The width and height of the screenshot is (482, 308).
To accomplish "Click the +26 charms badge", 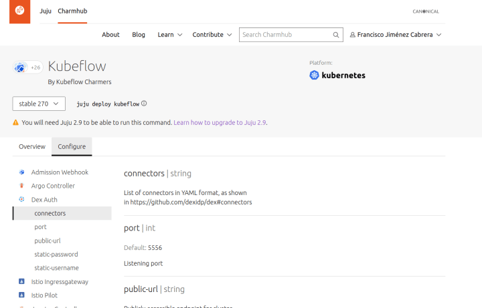I will click(x=35, y=67).
